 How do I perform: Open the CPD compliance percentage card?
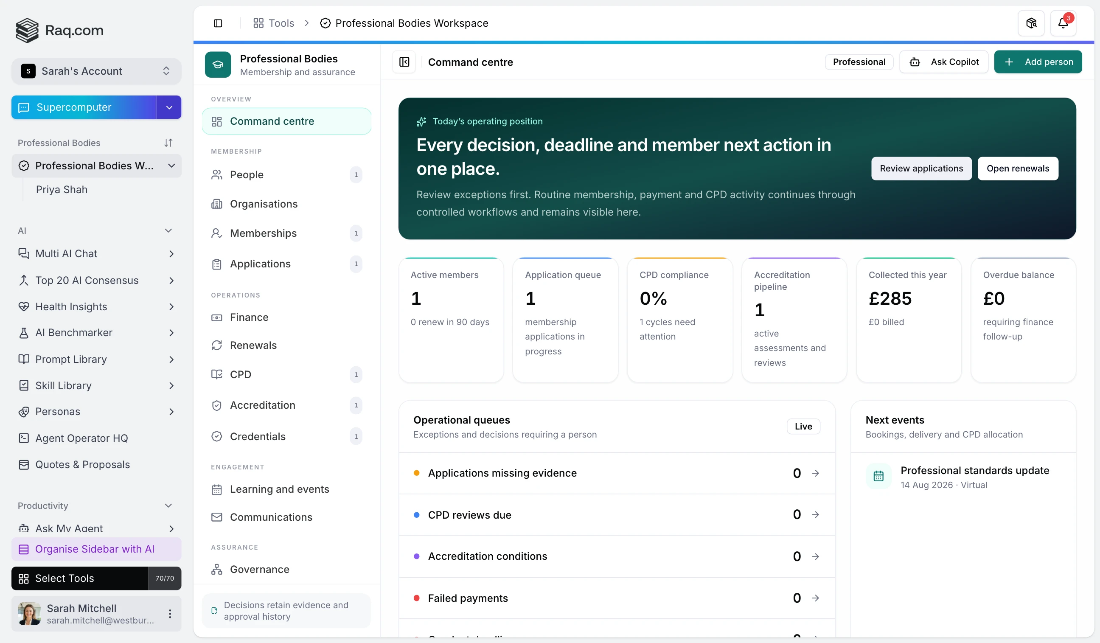pyautogui.click(x=679, y=320)
